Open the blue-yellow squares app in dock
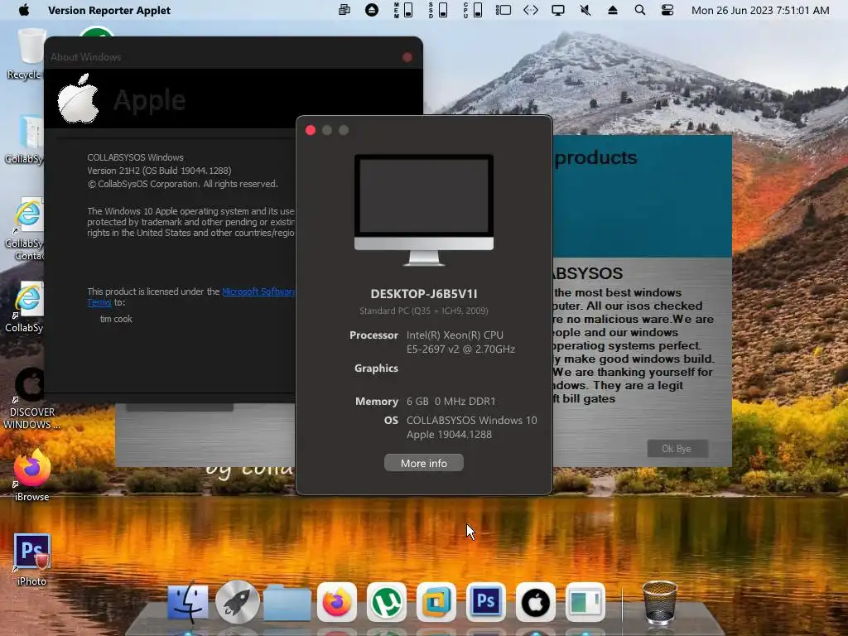 (436, 602)
